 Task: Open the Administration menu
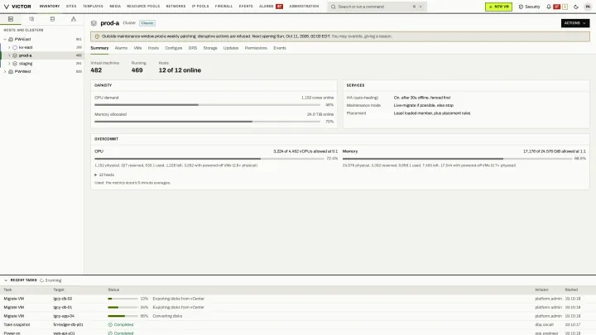[304, 7]
